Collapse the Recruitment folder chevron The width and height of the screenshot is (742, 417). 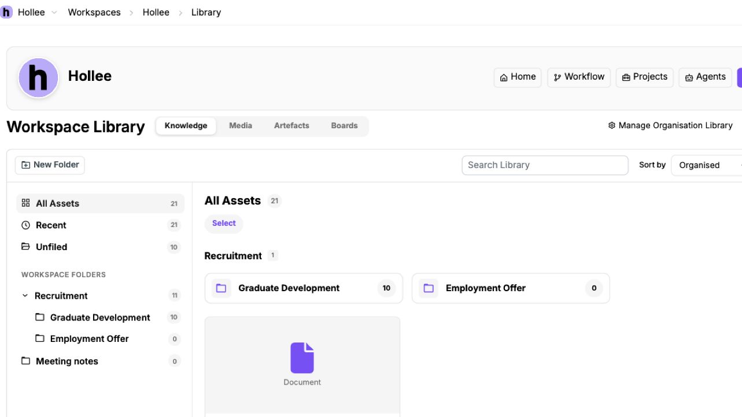coord(25,296)
